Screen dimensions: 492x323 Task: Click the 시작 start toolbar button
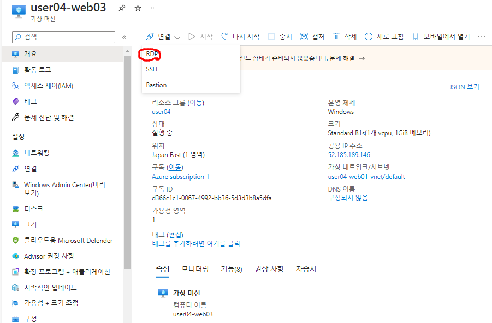point(200,37)
